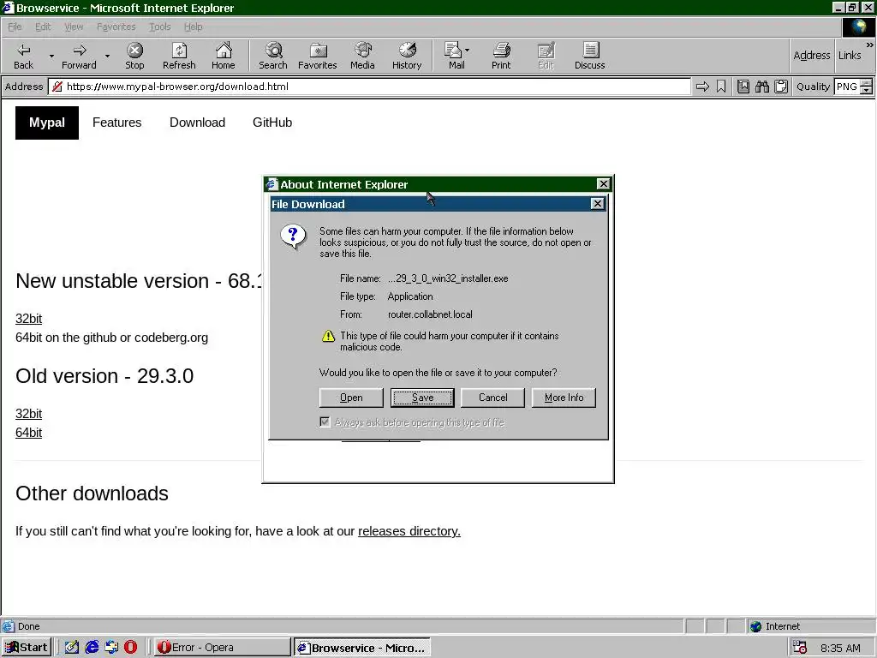
Task: Click 32bit link under Old version 29.3.0
Action: point(28,414)
